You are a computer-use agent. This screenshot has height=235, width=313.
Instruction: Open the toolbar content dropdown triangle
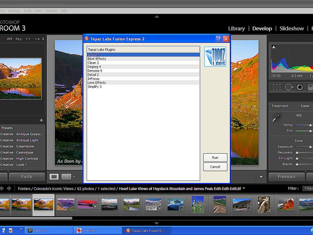261,176
